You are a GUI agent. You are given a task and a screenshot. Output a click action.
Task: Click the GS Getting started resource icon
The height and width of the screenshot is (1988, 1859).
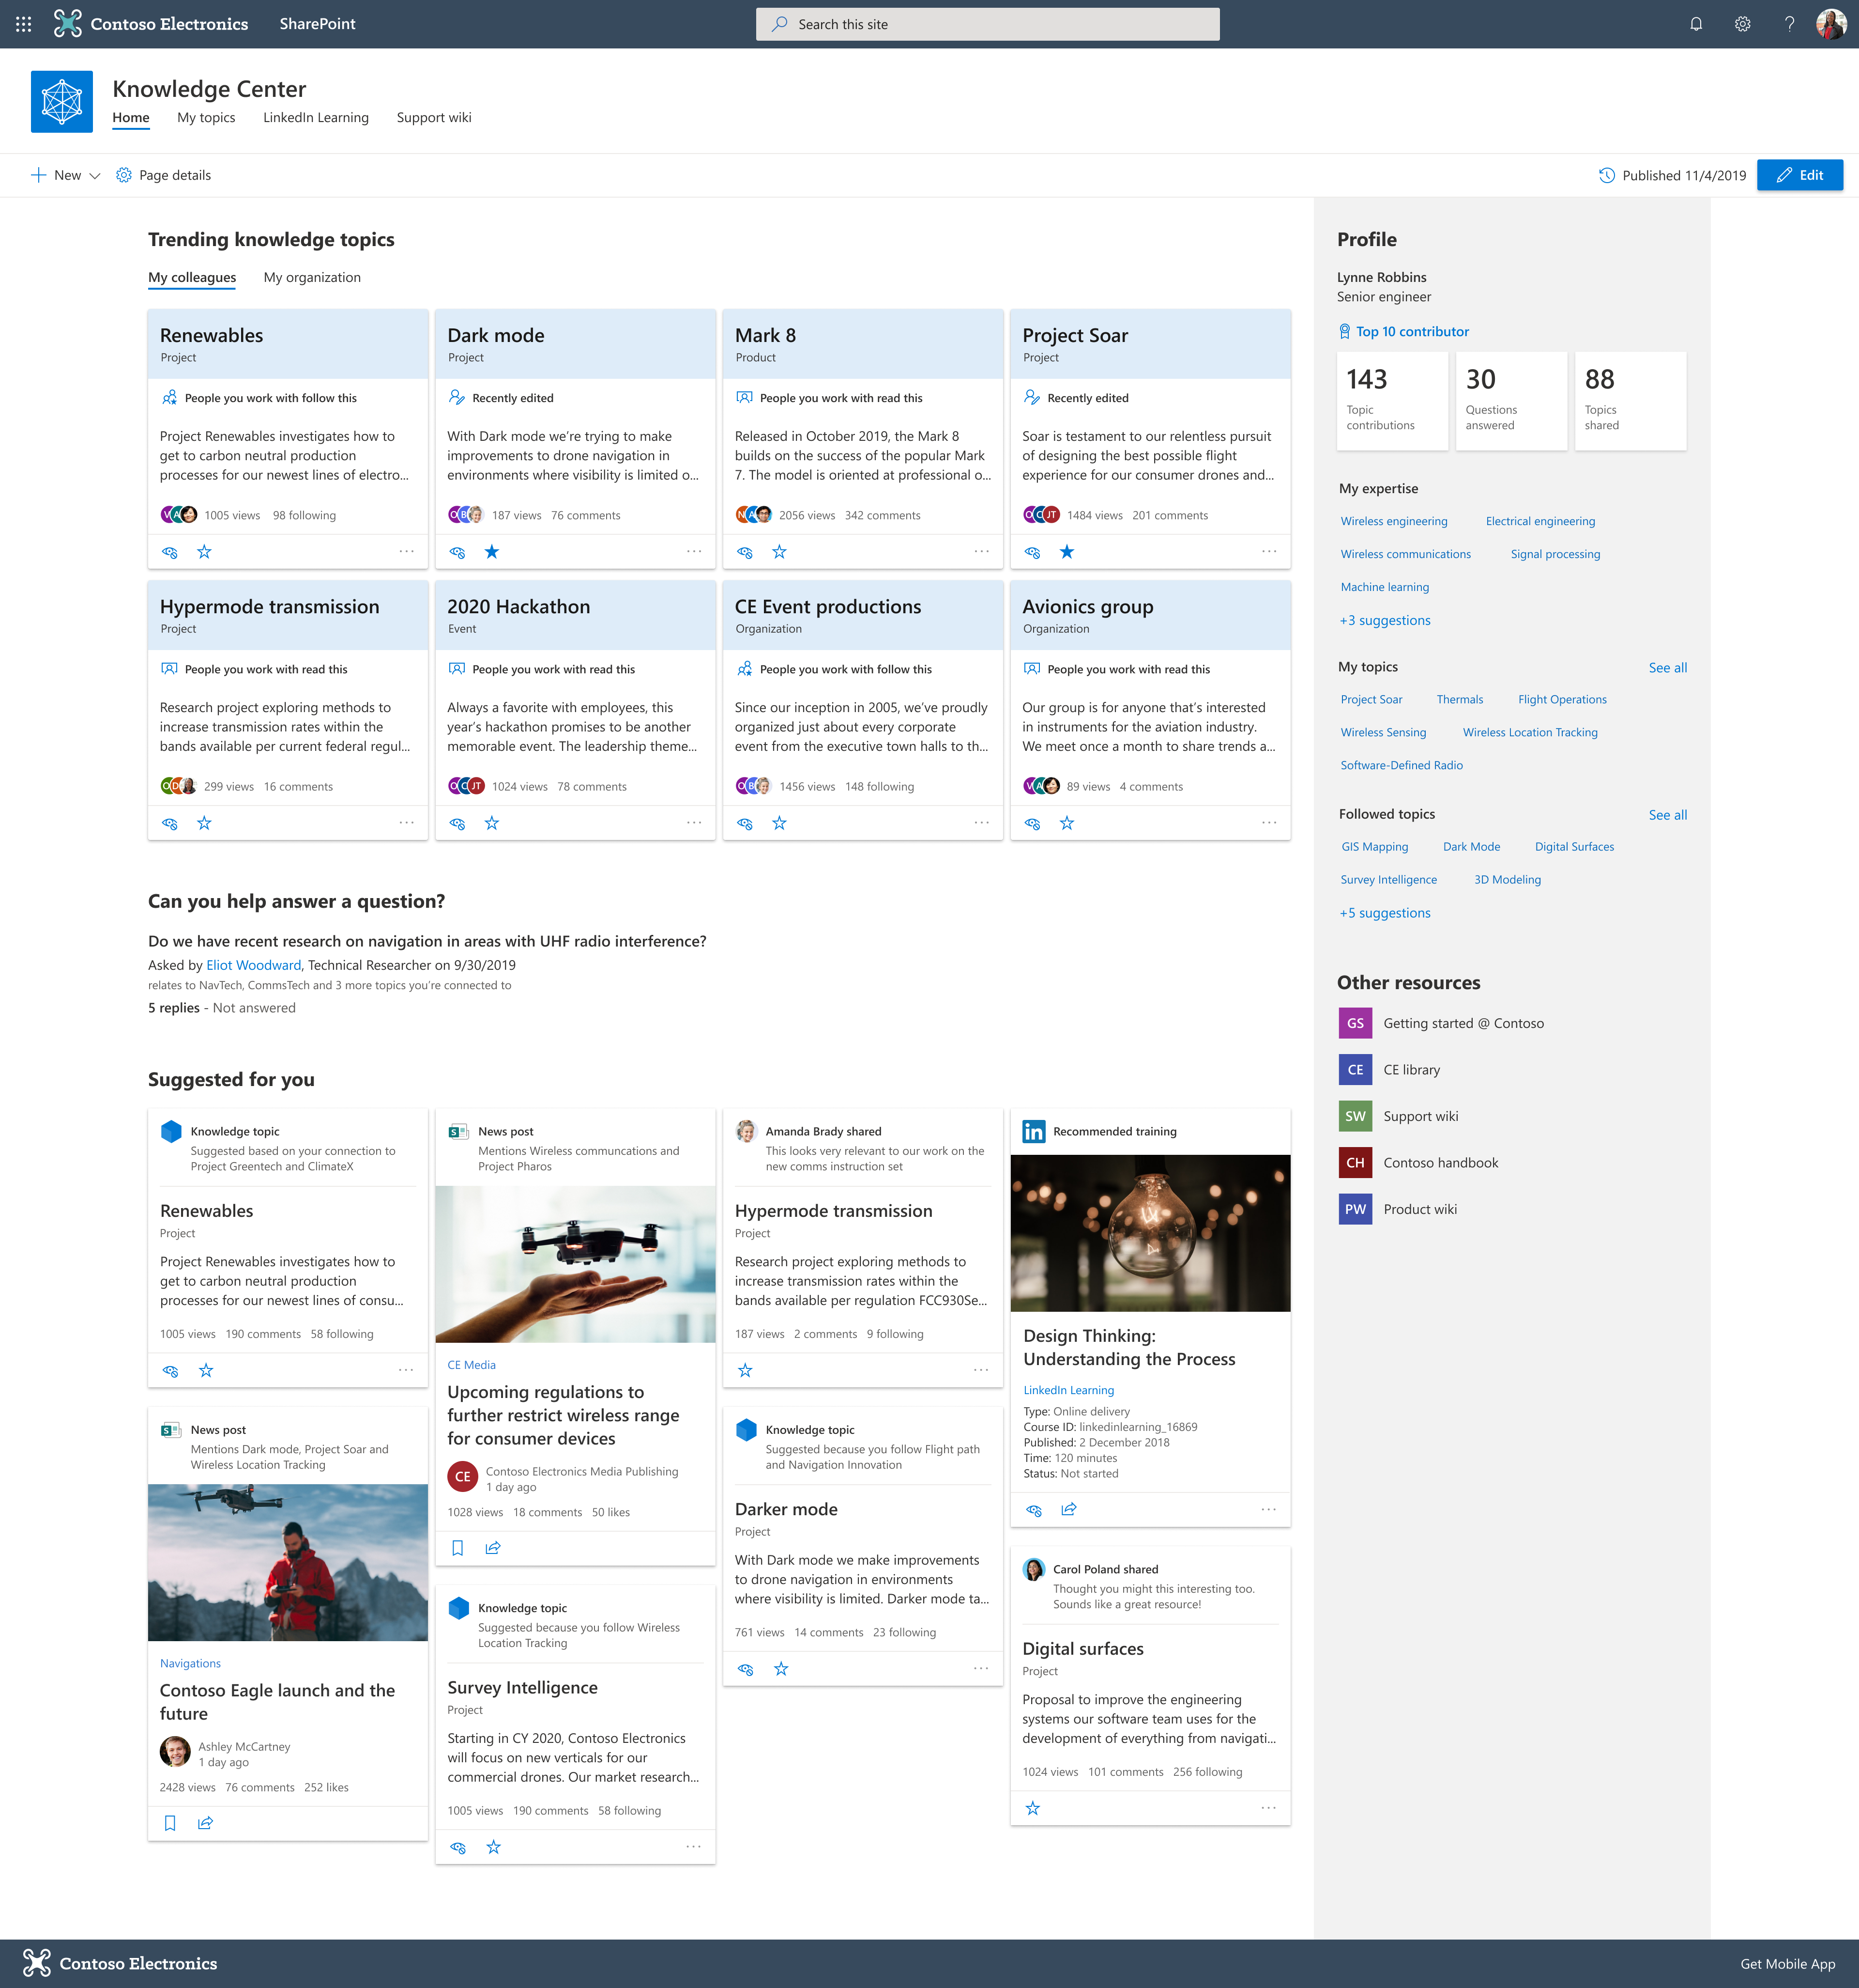[x=1354, y=1023]
